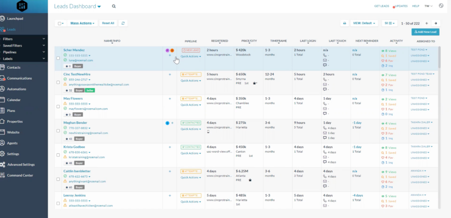
Task: Select checkbox for Krista Godbee row
Action: pyautogui.click(x=58, y=155)
